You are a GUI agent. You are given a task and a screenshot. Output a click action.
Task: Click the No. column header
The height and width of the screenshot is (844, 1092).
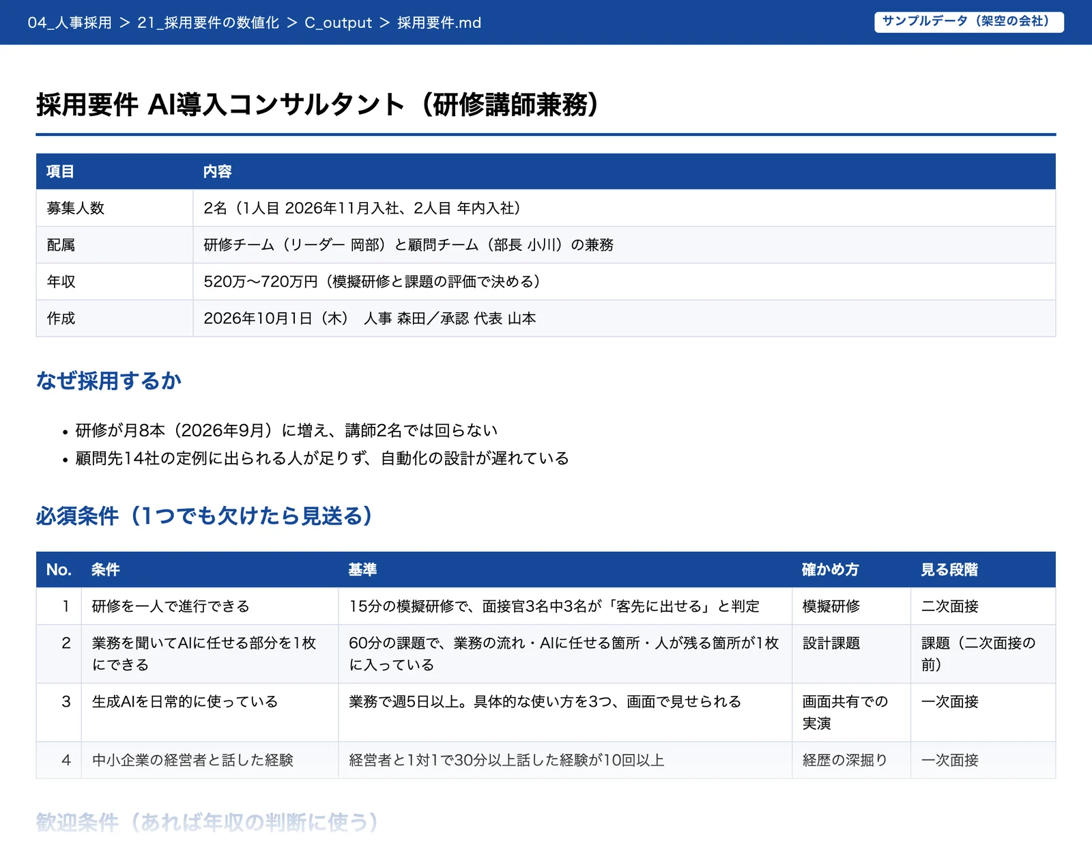[59, 569]
